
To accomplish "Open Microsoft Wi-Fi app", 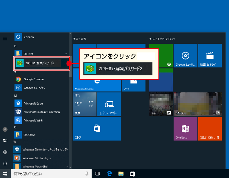I will click(41, 120).
